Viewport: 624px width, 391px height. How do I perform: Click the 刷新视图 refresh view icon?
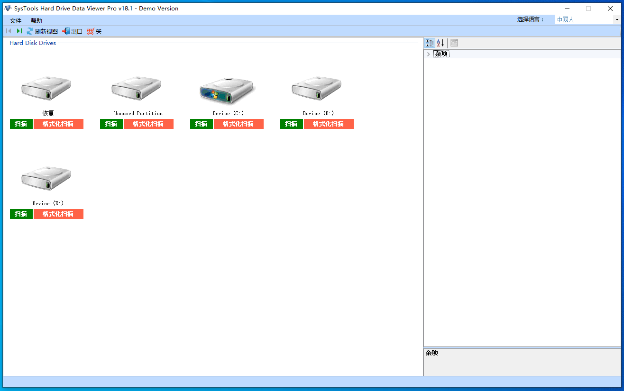(30, 31)
